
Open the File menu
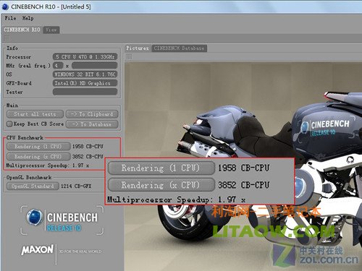click(x=10, y=18)
